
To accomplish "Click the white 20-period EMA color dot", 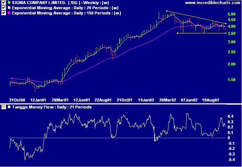I will click(x=9, y=8).
